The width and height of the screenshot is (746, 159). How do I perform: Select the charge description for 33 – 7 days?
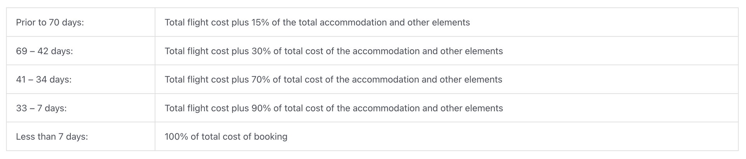333,108
